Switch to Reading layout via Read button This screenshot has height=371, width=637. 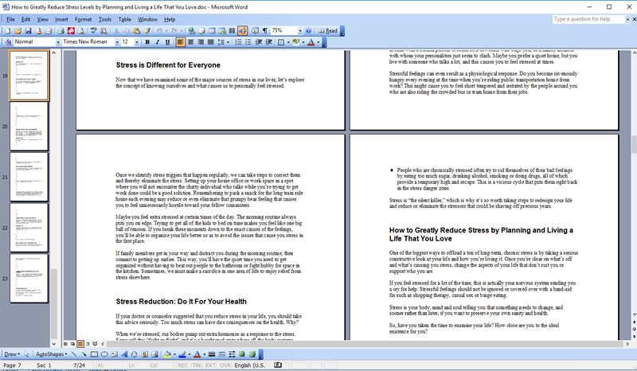click(x=328, y=31)
